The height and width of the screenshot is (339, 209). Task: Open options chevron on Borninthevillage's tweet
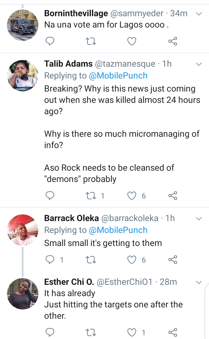(x=199, y=14)
